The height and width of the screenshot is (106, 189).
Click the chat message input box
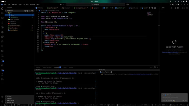(x=175, y=98)
